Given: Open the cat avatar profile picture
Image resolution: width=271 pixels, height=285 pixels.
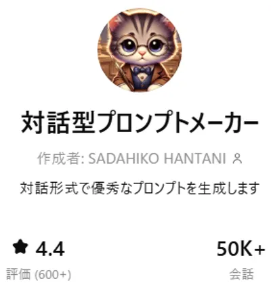Looking at the screenshot, I should click(x=140, y=50).
